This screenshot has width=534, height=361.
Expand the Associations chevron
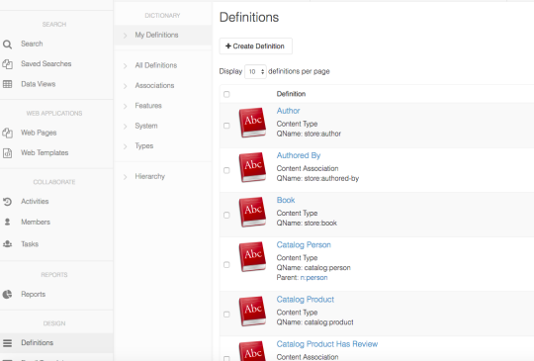point(125,86)
